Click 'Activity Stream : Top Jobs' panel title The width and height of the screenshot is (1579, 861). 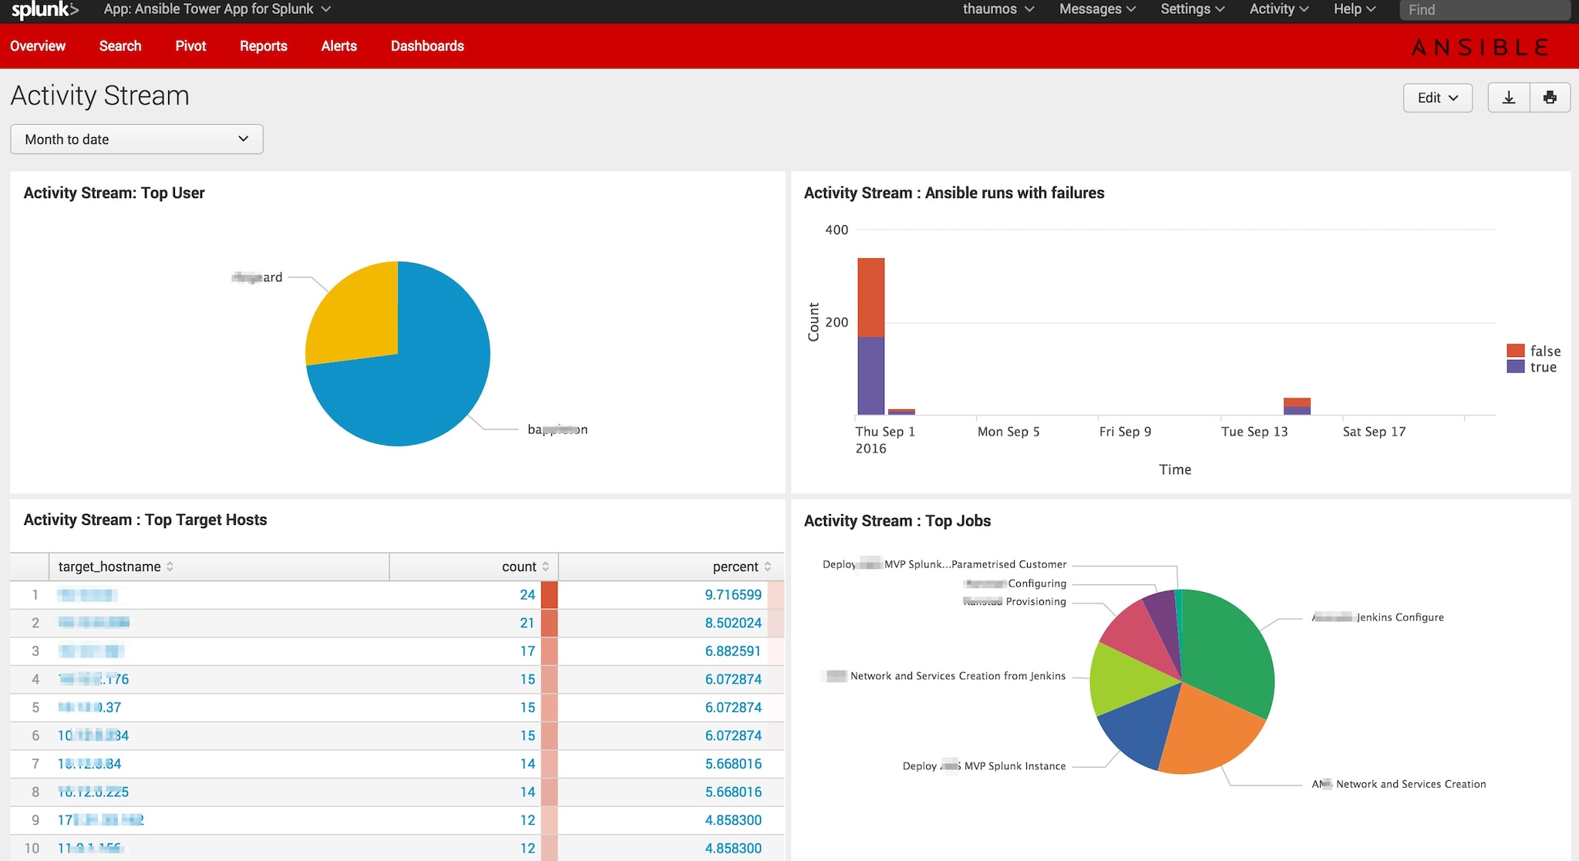pos(897,521)
